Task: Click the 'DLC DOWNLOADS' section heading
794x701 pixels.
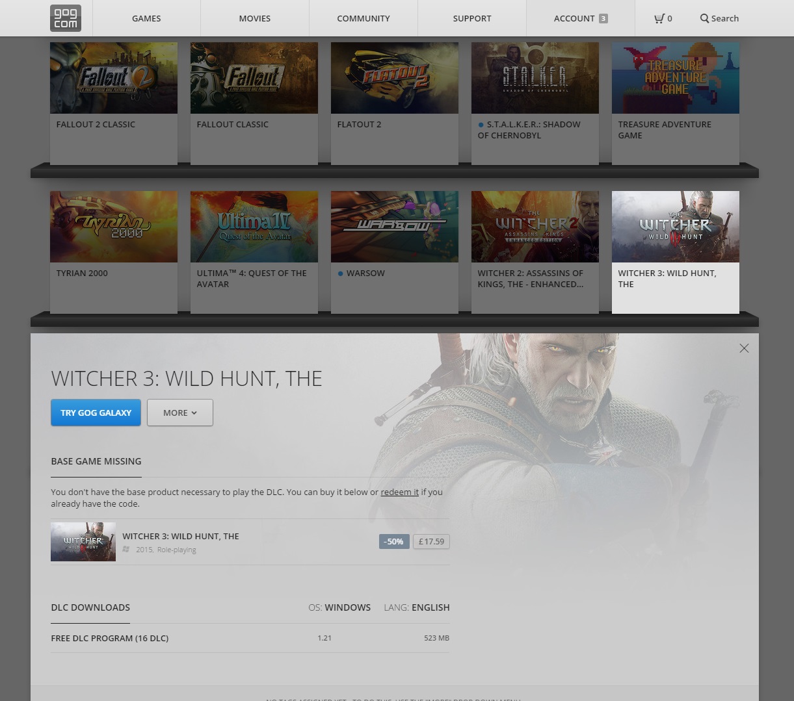Action: pos(90,607)
